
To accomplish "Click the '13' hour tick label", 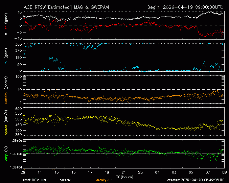I will (56, 172).
